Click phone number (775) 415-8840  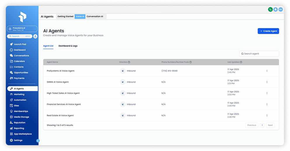click(x=169, y=71)
